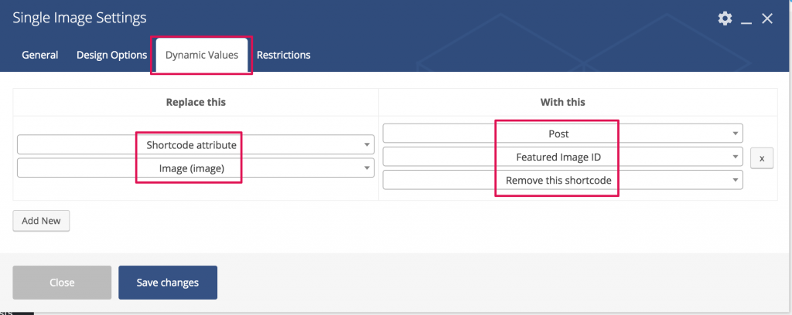Open the Post source dropdown
The width and height of the screenshot is (792, 315).
click(563, 134)
